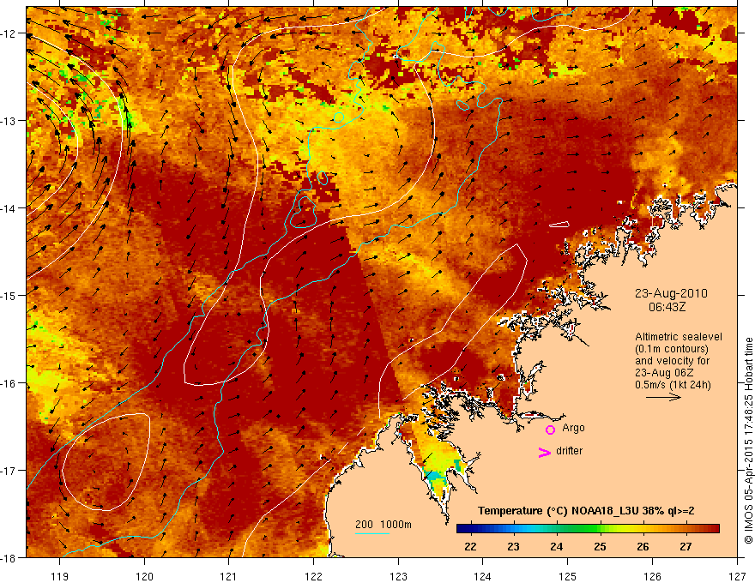The image size is (755, 583).
Task: Click the temperature color bar
Action: 588,529
